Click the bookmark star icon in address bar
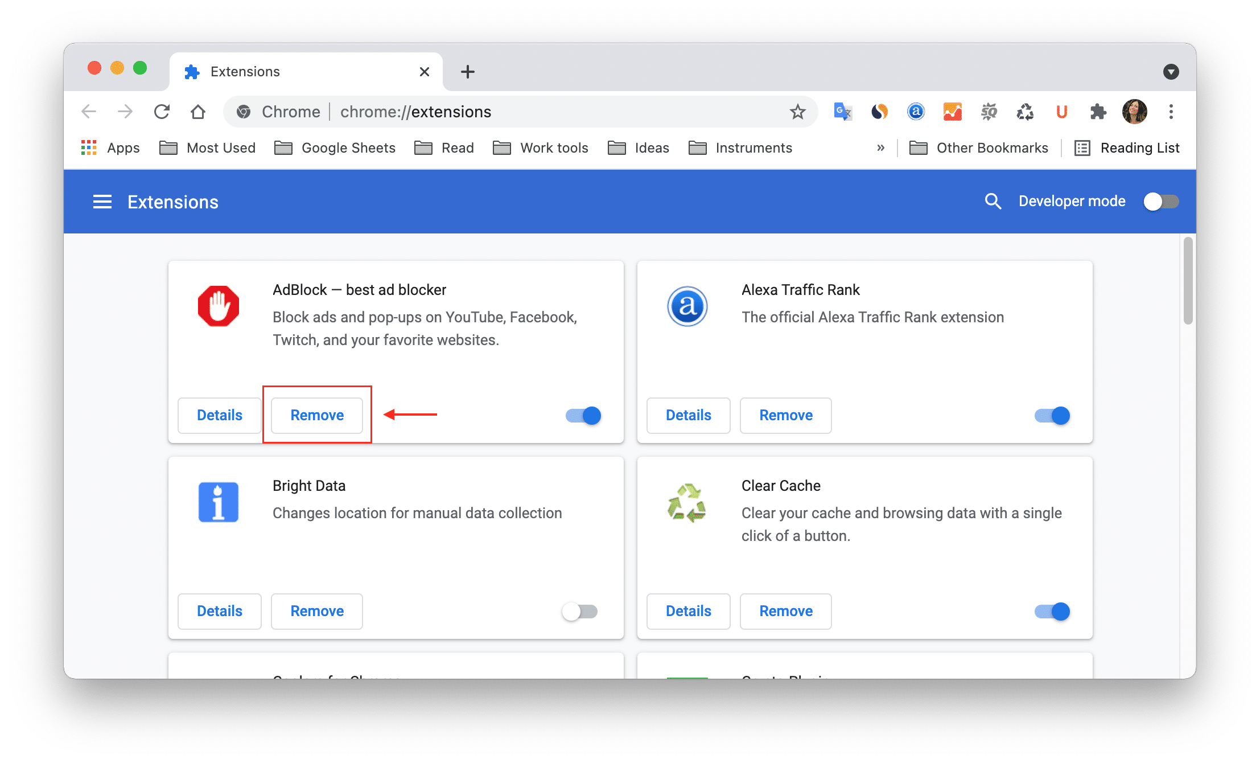Viewport: 1260px width, 763px height. [x=797, y=112]
